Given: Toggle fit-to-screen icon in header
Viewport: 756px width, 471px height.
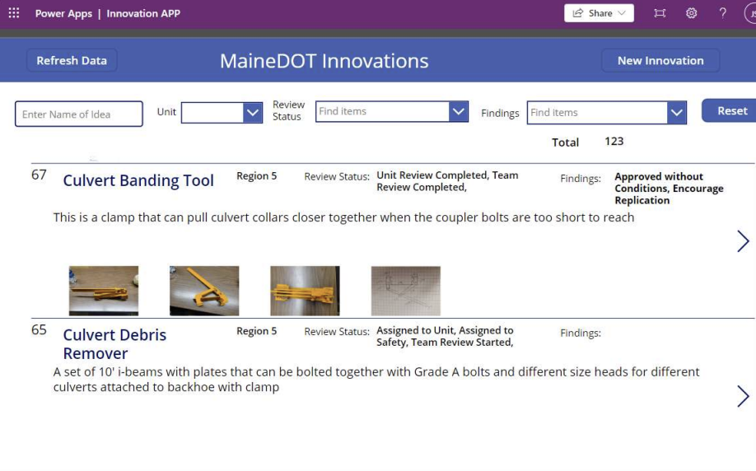Looking at the screenshot, I should click(660, 13).
